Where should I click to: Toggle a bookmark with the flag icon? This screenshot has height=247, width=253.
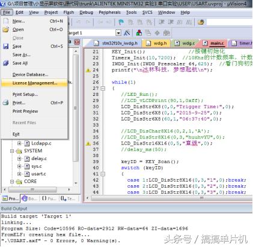pos(121,22)
